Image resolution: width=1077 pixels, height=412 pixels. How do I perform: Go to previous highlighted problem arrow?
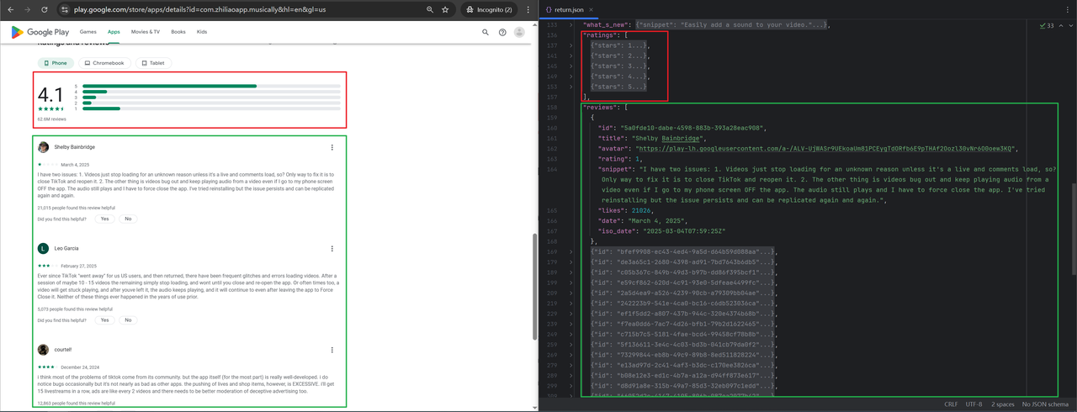pos(1059,26)
